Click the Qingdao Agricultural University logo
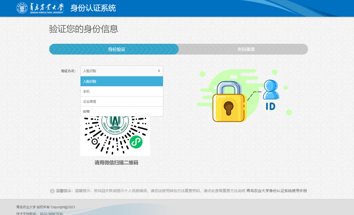Viewport: 354px width, 215px height. [x=40, y=8]
